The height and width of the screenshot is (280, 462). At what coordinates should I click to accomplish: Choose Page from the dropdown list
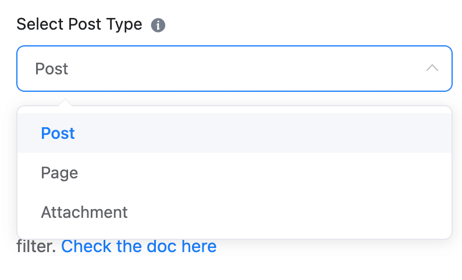[59, 173]
